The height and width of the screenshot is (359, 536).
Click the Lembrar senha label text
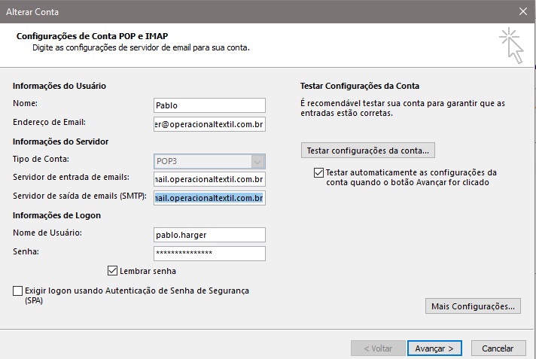tap(148, 271)
